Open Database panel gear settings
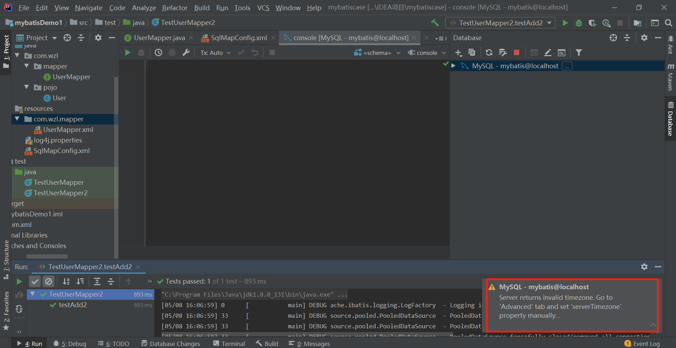This screenshot has width=676, height=348. click(x=644, y=38)
